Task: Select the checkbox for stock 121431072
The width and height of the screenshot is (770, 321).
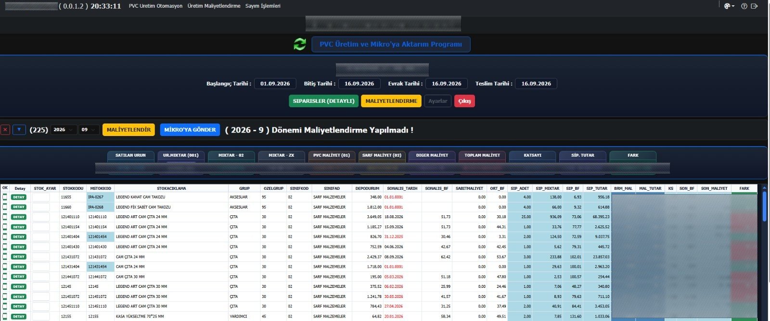Action: (x=5, y=257)
